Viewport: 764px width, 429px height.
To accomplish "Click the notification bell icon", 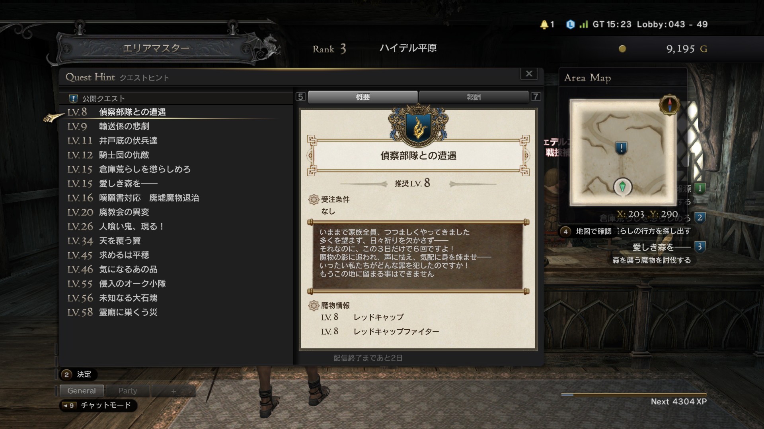I will tap(544, 25).
